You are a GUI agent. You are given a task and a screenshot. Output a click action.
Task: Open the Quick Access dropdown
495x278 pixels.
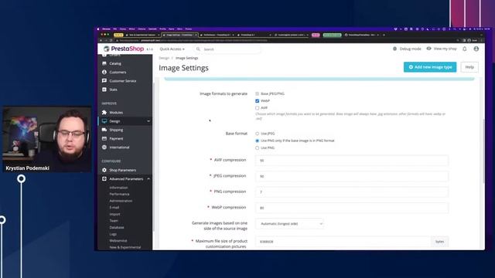coord(172,49)
